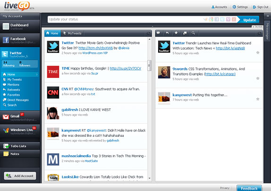This screenshot has width=271, height=191.
Task: Click the TIME avatar thumbnail
Action: click(53, 72)
